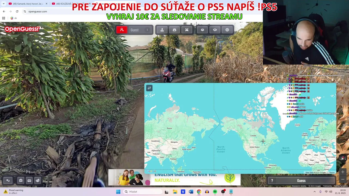This screenshot has height=196, width=349.
Task: Open the Discord icon link
Action: pyautogui.click(x=29, y=180)
